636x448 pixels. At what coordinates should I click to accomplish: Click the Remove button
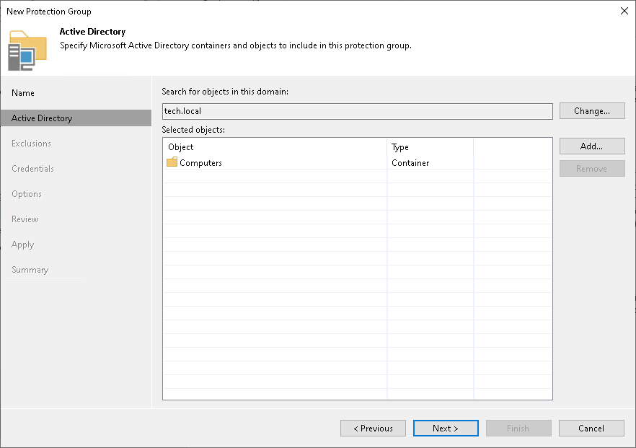[x=591, y=168]
